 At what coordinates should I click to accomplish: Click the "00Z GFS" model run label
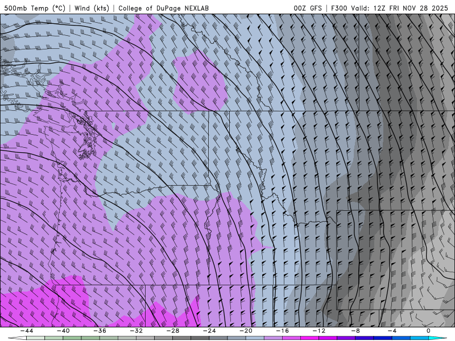coord(308,8)
